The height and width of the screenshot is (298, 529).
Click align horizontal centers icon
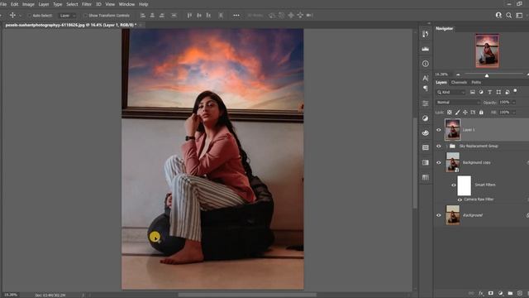[x=152, y=15]
